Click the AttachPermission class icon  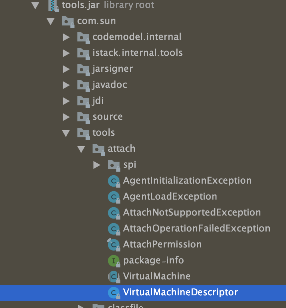click(x=114, y=244)
